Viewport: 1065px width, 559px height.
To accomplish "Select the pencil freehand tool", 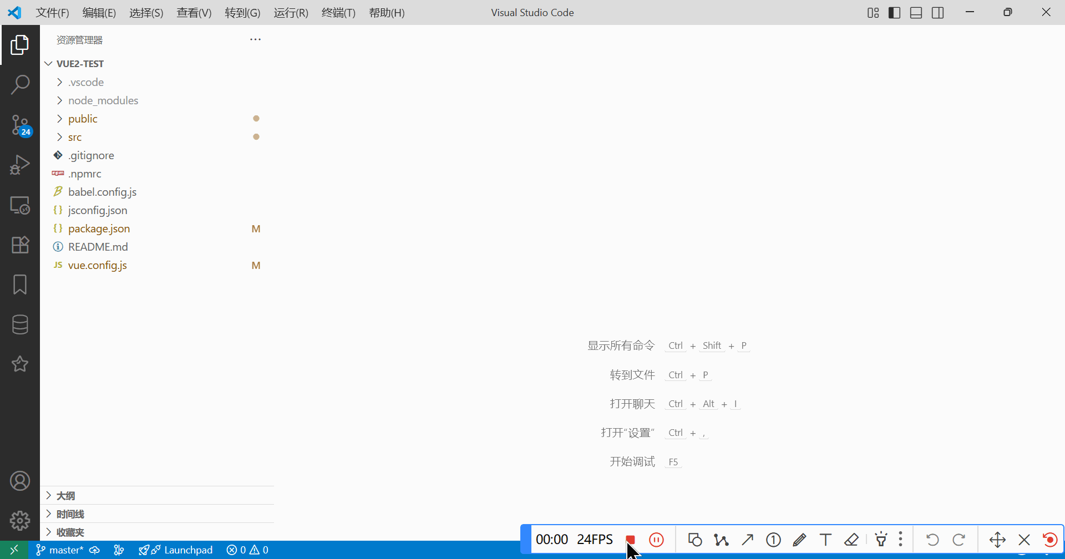I will [x=799, y=540].
